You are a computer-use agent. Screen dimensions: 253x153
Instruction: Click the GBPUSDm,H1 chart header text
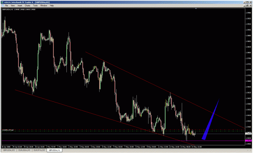(x=19, y=10)
